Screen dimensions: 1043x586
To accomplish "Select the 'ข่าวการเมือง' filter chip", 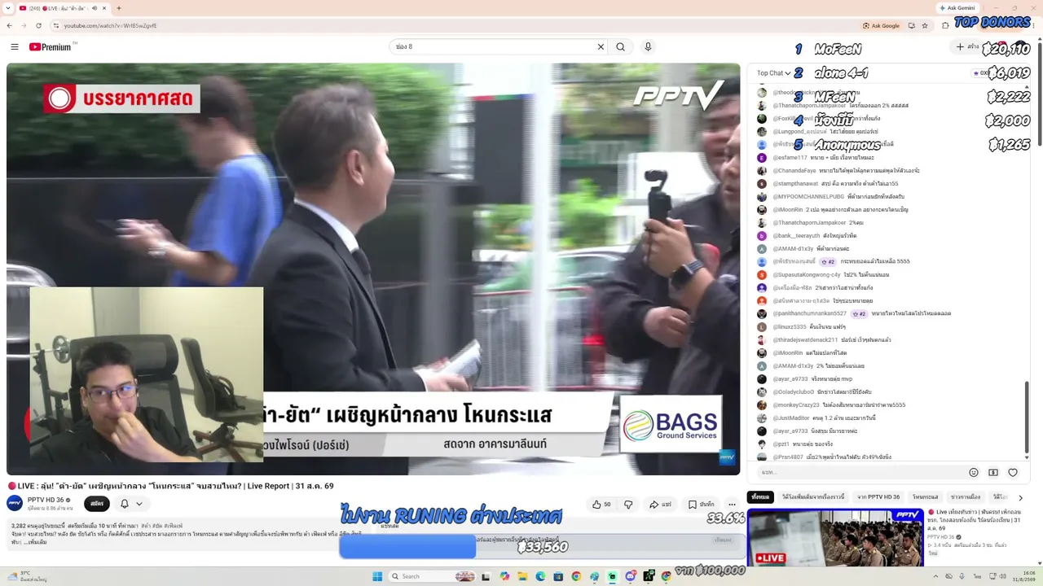I will pyautogui.click(x=966, y=496).
